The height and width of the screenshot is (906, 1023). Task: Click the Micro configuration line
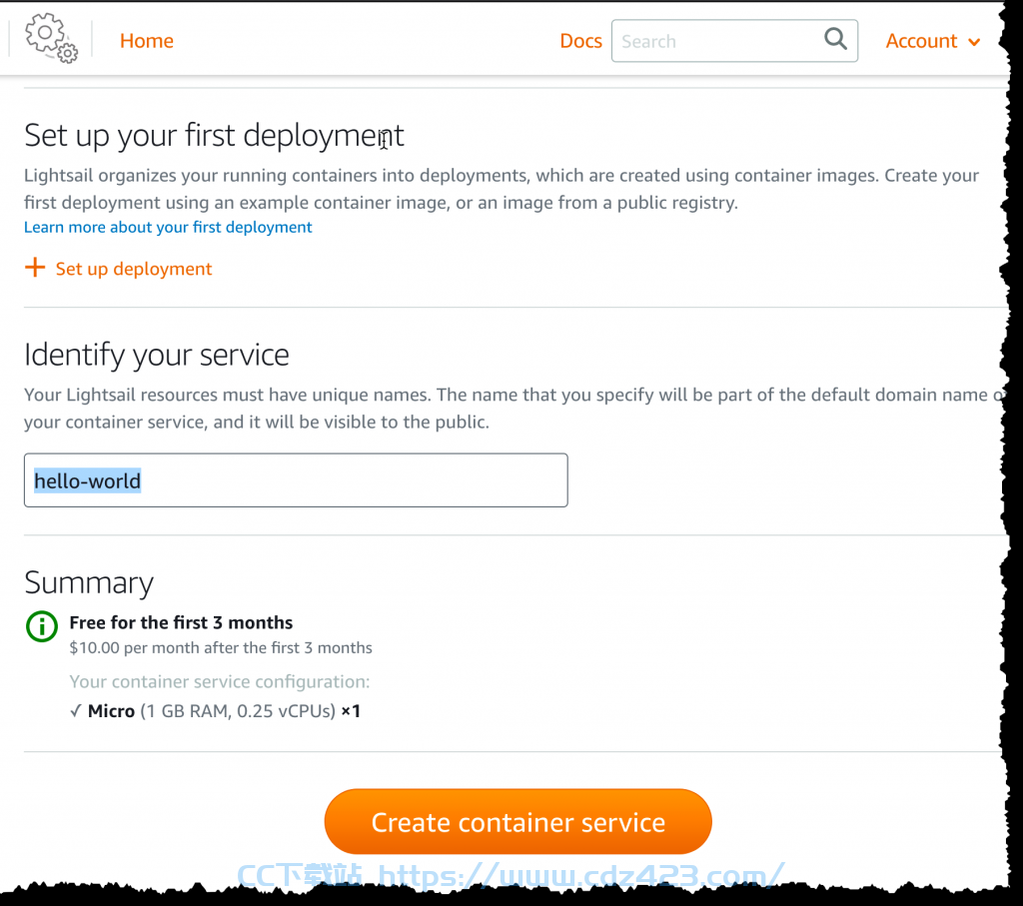click(x=215, y=711)
